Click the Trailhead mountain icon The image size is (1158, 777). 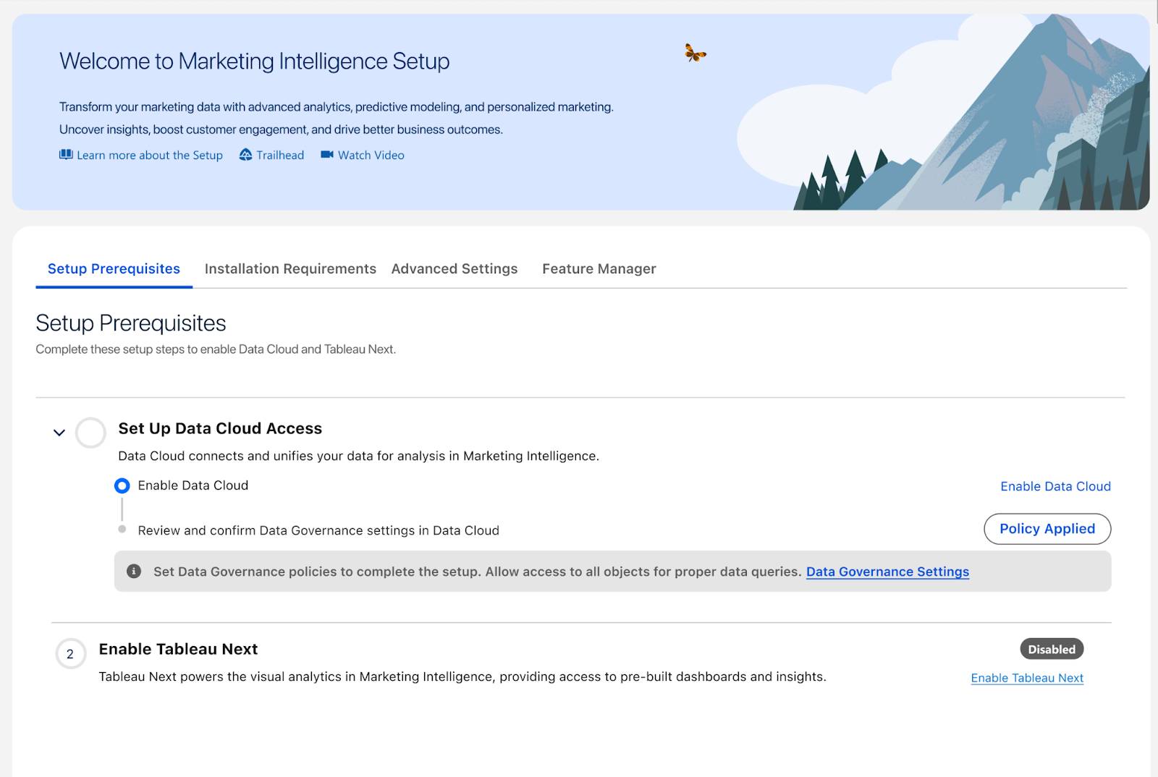pos(246,155)
